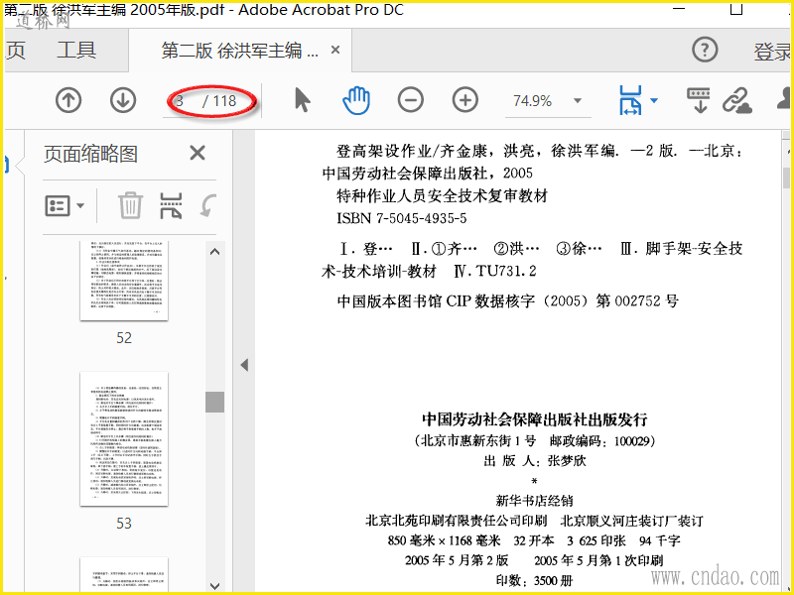Viewport: 794px width, 595px height.
Task: Activate the Hand pan tool
Action: [x=356, y=100]
